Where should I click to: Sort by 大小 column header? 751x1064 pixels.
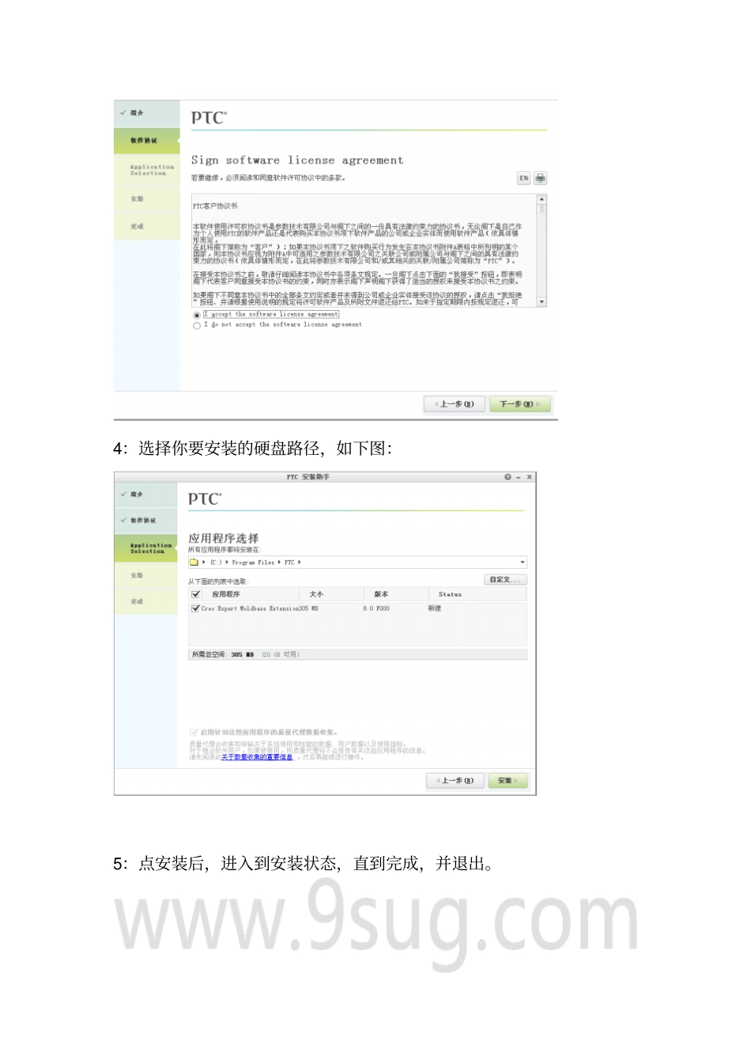point(316,594)
